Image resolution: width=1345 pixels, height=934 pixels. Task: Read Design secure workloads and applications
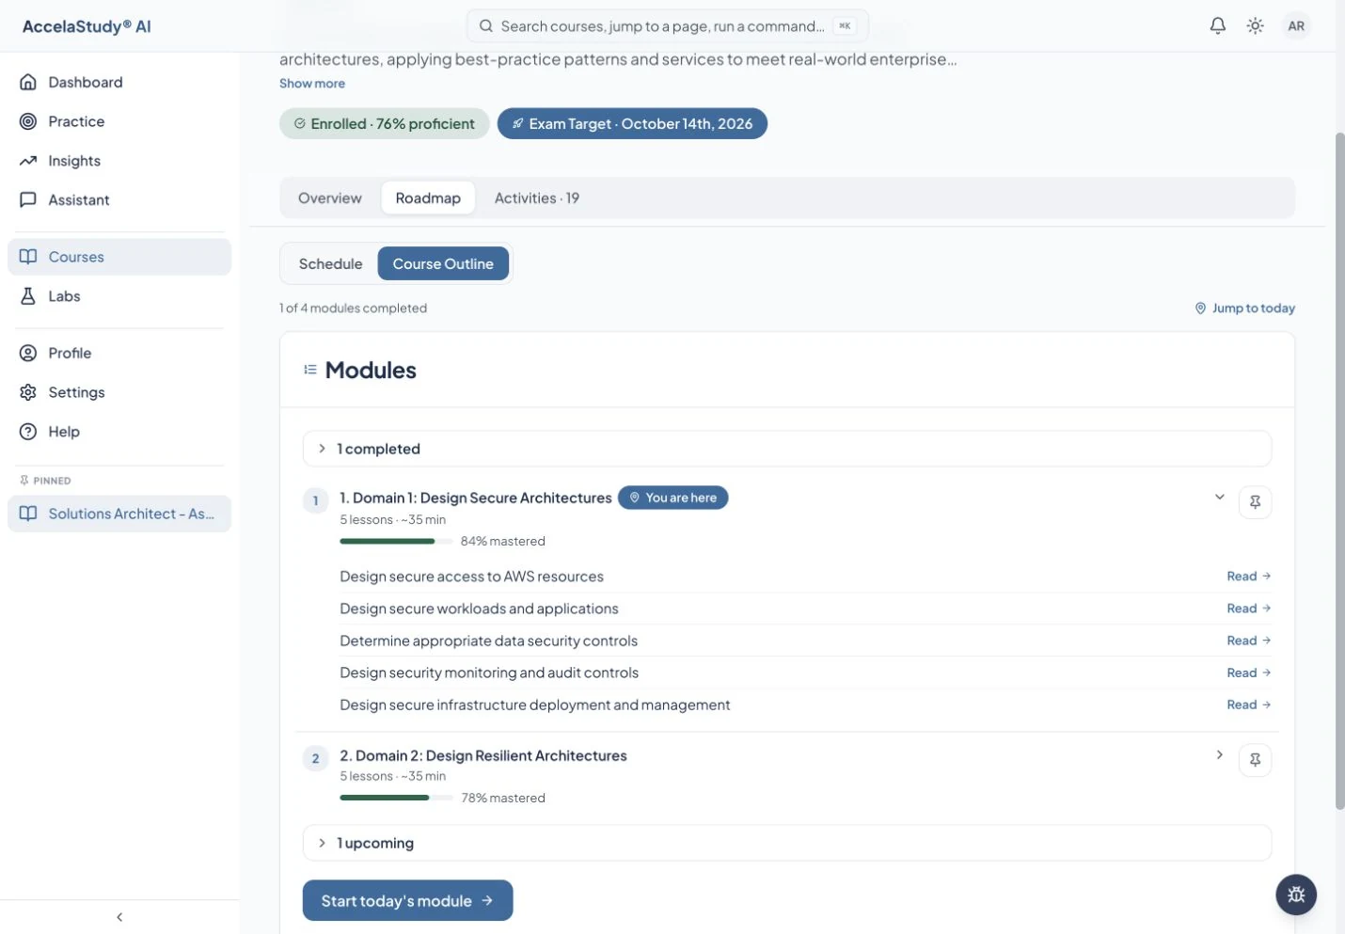(1248, 609)
